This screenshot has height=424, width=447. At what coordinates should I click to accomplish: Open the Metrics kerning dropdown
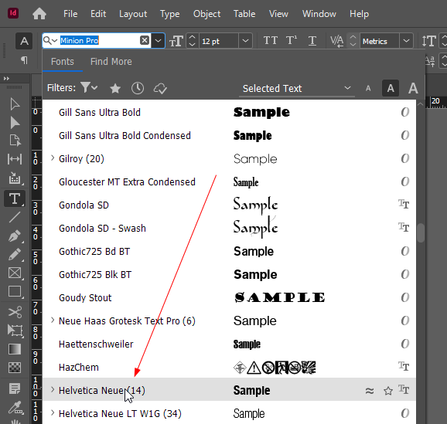[x=406, y=41]
